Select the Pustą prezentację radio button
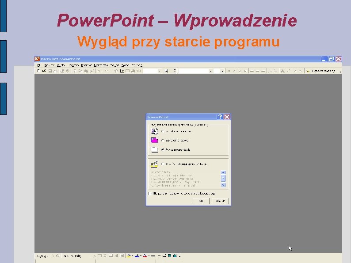The width and height of the screenshot is (351, 263). (163, 149)
